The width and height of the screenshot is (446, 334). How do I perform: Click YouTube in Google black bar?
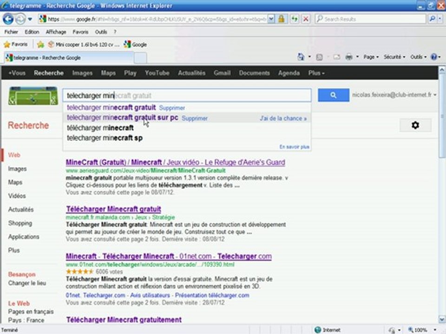157,73
